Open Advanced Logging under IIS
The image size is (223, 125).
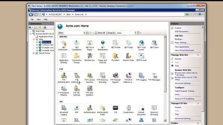tap(64, 110)
